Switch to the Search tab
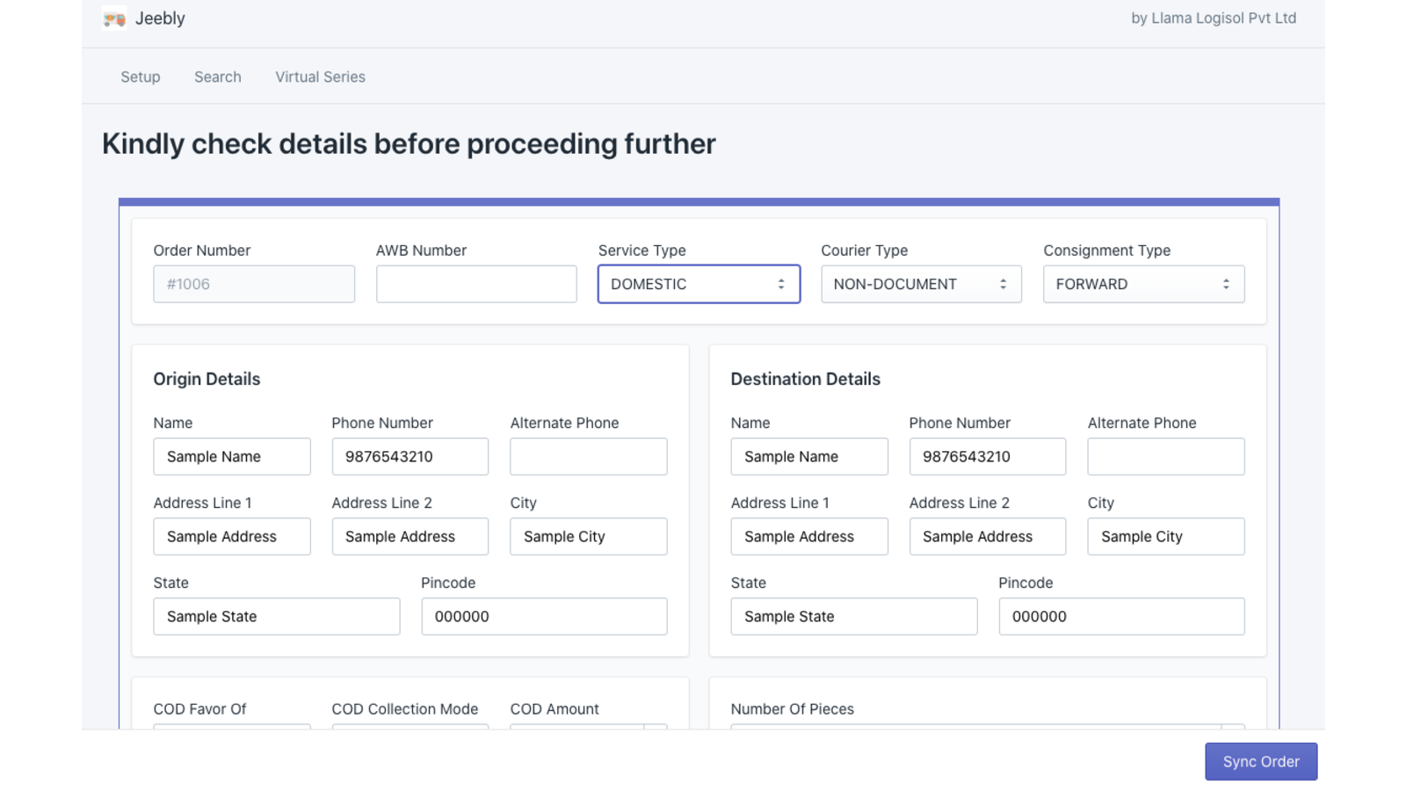This screenshot has height=791, width=1406. click(217, 76)
